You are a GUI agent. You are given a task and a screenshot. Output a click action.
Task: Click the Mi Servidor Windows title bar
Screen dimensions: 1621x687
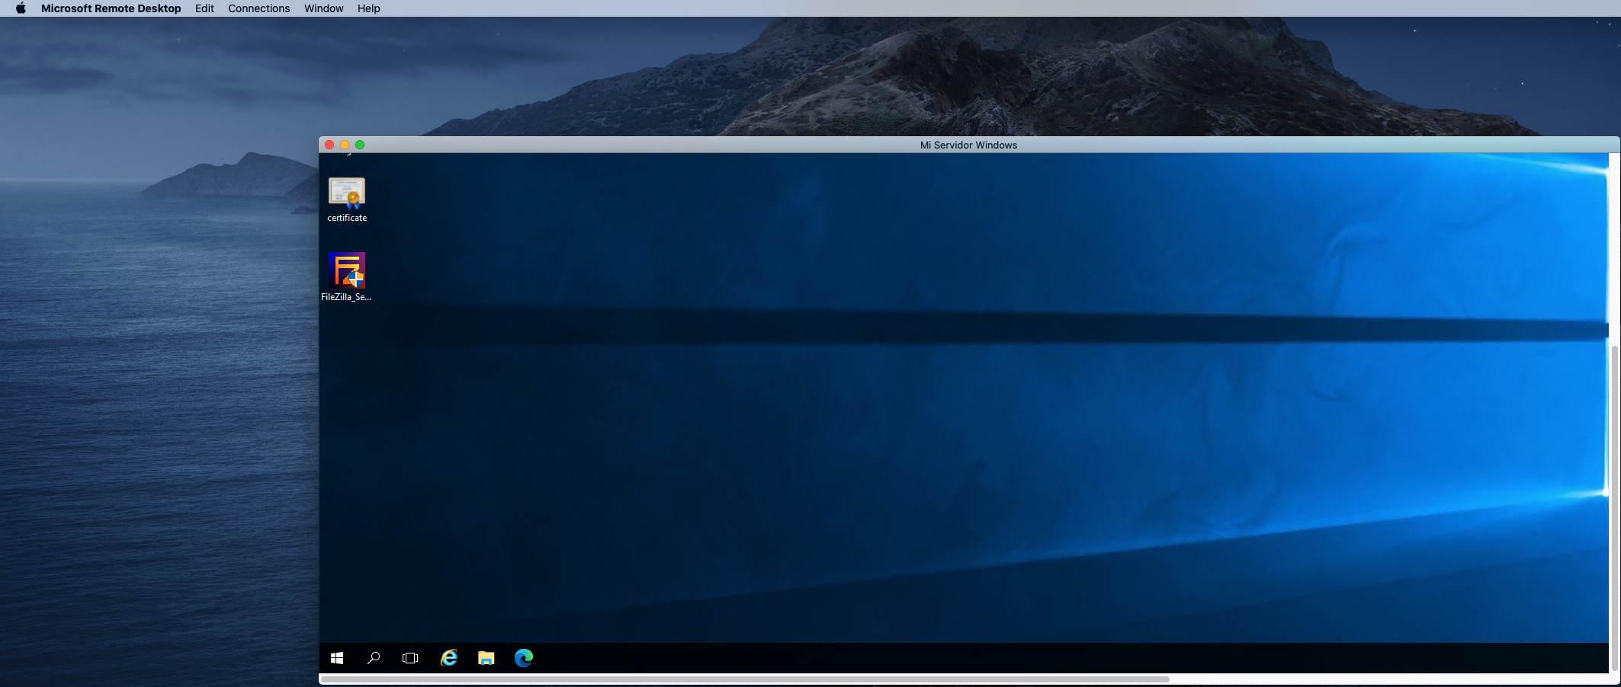[x=968, y=145]
